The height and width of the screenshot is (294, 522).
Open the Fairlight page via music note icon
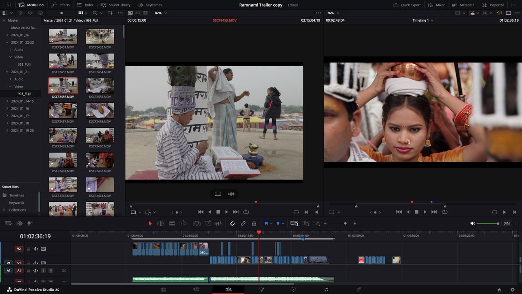tap(326, 289)
